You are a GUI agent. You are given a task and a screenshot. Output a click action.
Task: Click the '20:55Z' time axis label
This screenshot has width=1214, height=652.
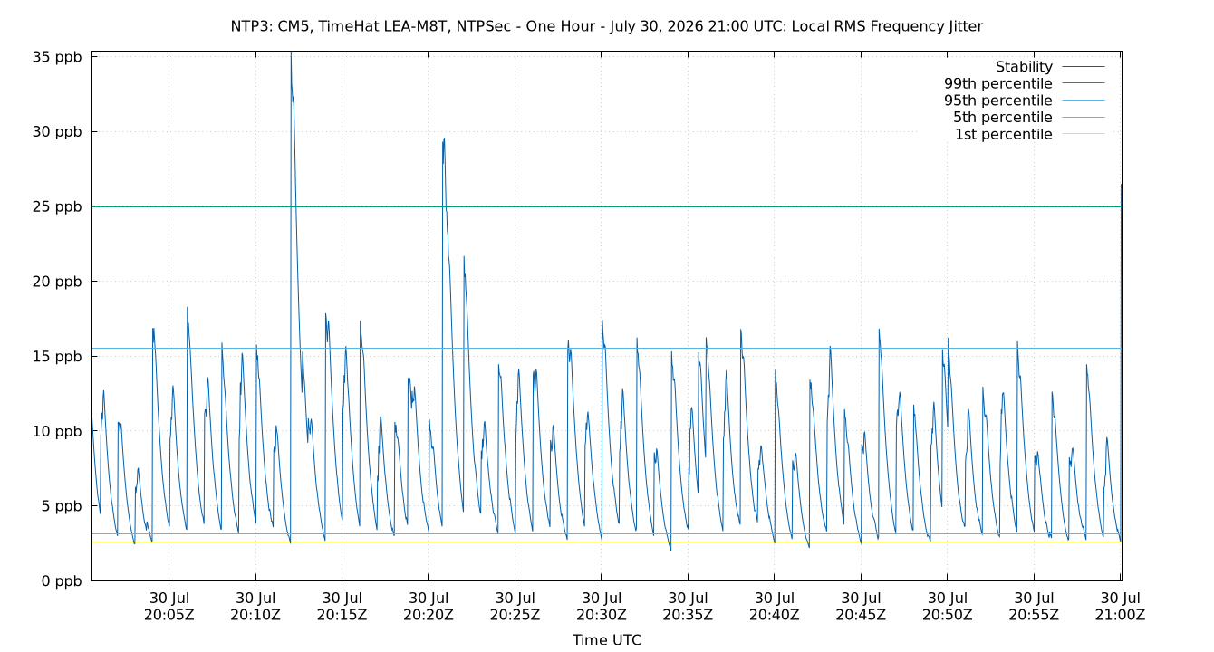[x=1033, y=614]
